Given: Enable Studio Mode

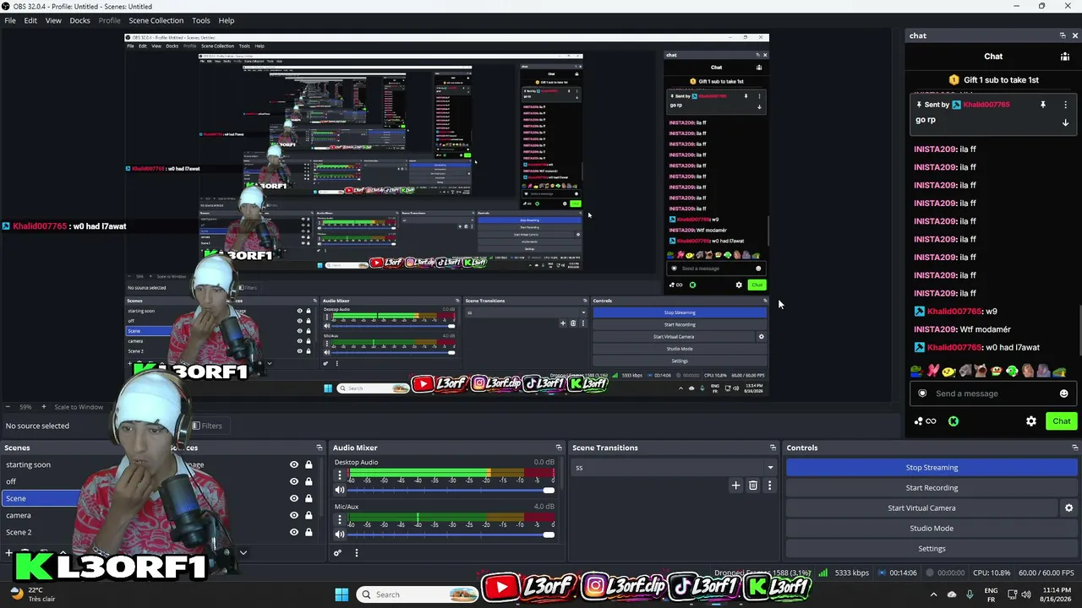Looking at the screenshot, I should click(x=932, y=529).
